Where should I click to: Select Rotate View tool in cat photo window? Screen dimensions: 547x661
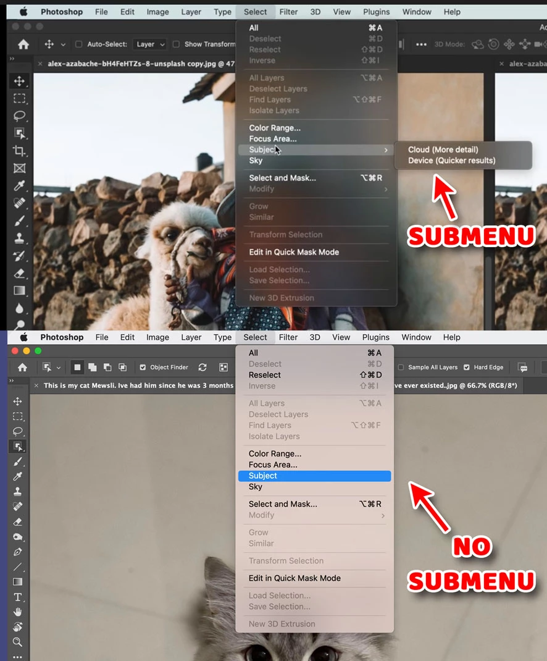(18, 627)
